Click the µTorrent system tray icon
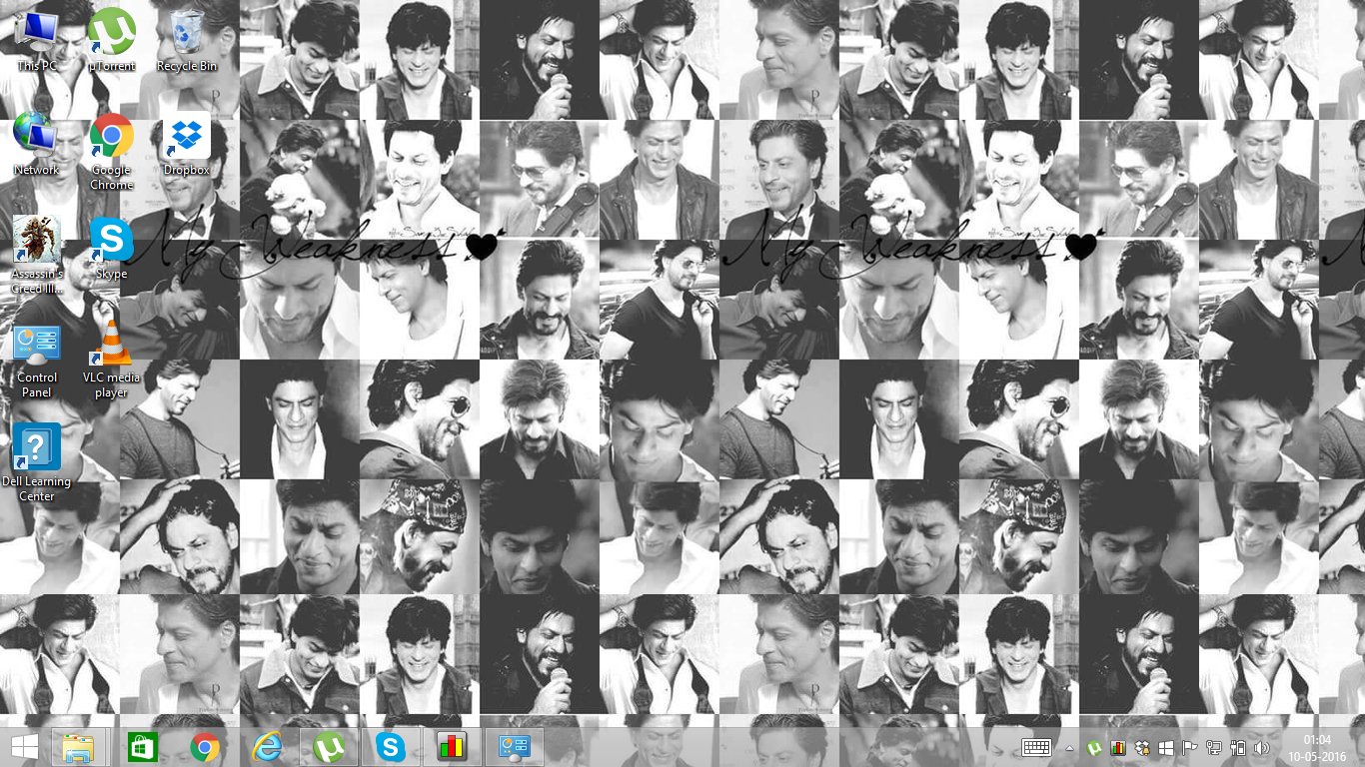This screenshot has width=1365, height=767. [1095, 747]
